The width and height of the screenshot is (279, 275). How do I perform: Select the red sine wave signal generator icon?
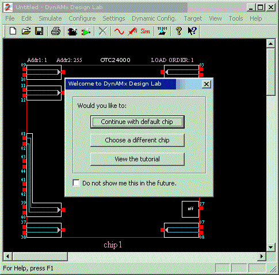[119, 31]
